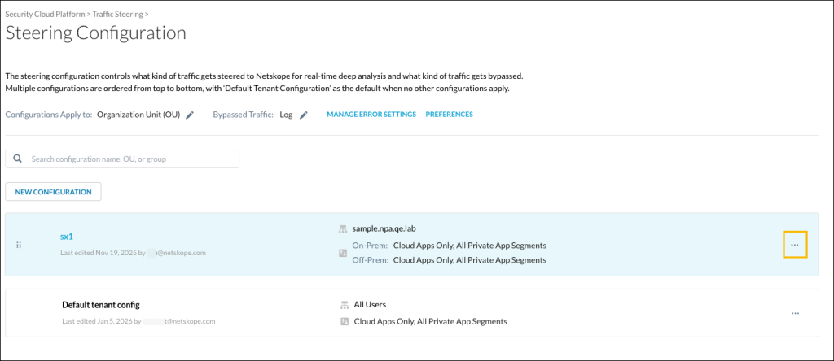
Task: Select the Default tenant config title
Action: point(100,305)
